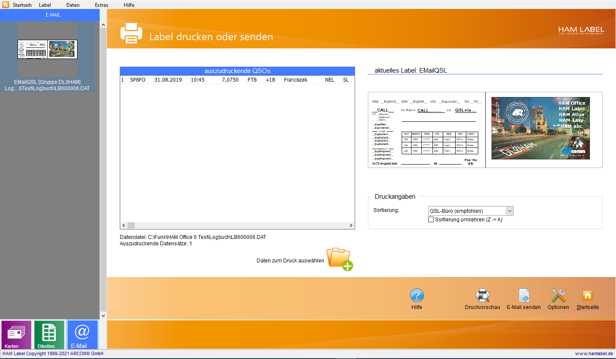This screenshot has width=616, height=359.
Task: Switch to Etiketten mode button
Action: 49,335
